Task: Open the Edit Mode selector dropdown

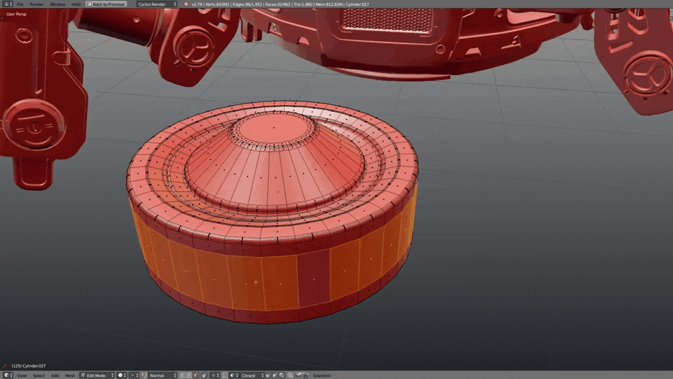Action: click(x=97, y=375)
